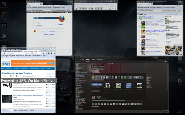
Task: Open the Playback menu in VLC
Action: (83, 4)
